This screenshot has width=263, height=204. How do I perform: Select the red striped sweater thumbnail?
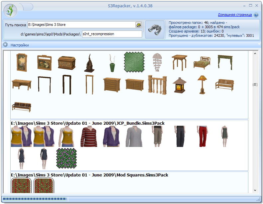(89, 136)
